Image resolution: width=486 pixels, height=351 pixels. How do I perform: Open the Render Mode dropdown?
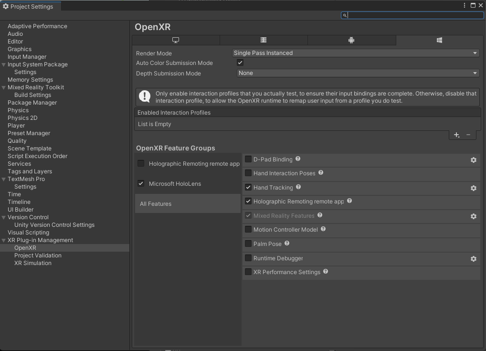click(x=355, y=53)
